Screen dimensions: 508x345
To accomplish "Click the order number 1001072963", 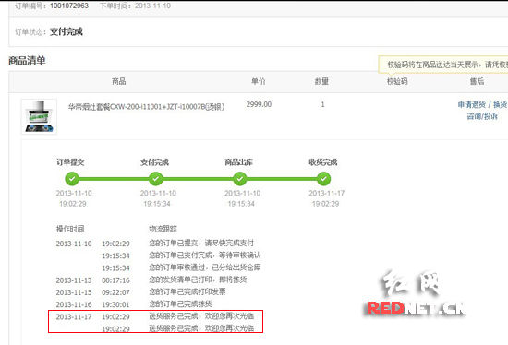I will [x=69, y=6].
